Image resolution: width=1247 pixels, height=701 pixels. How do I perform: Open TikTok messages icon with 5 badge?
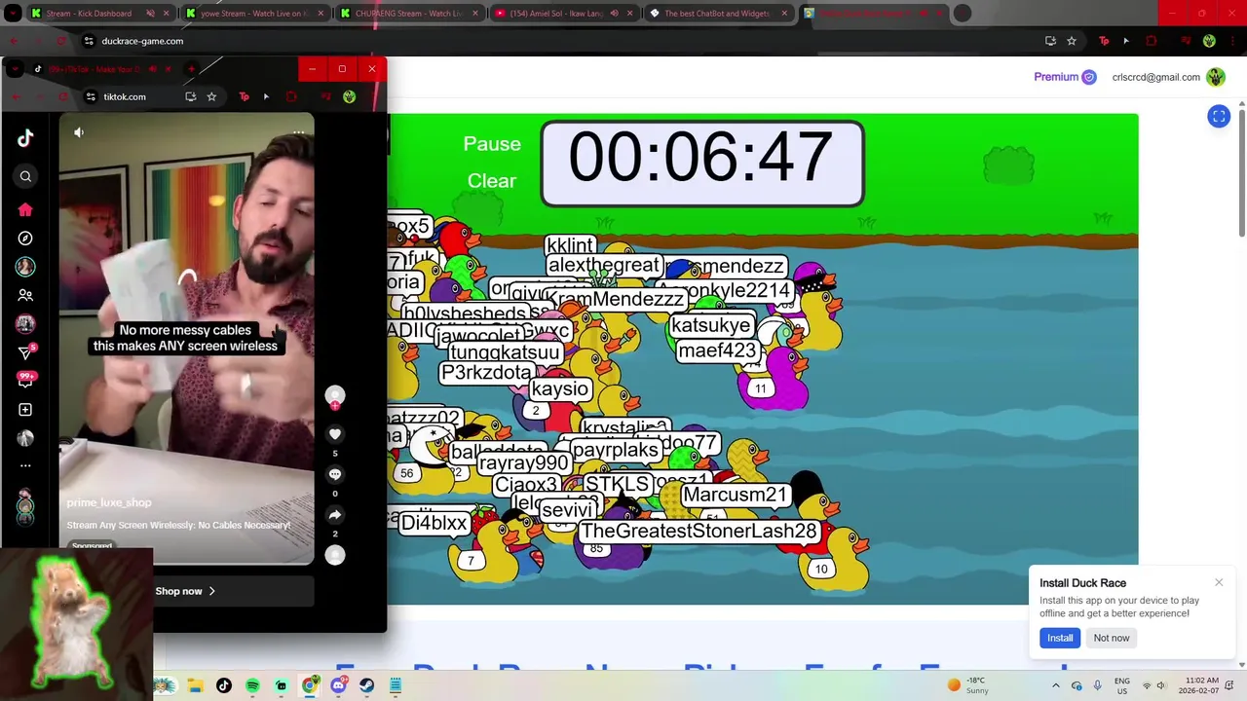(x=26, y=352)
